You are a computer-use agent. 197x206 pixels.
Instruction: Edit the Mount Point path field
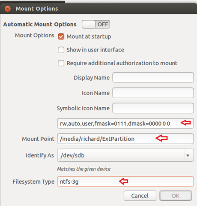coord(125,139)
